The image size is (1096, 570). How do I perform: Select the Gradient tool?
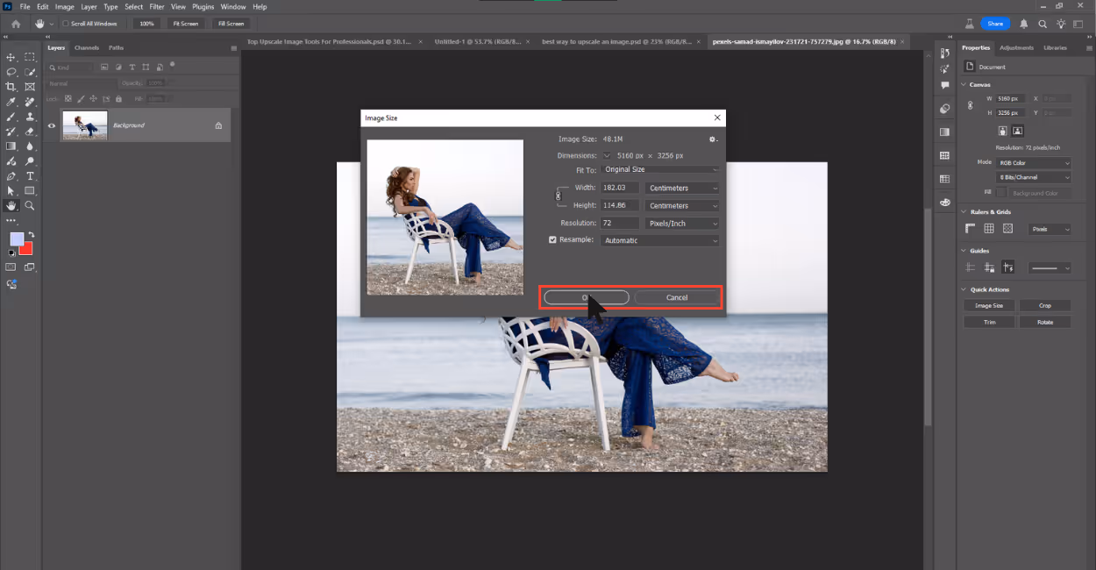pyautogui.click(x=11, y=146)
